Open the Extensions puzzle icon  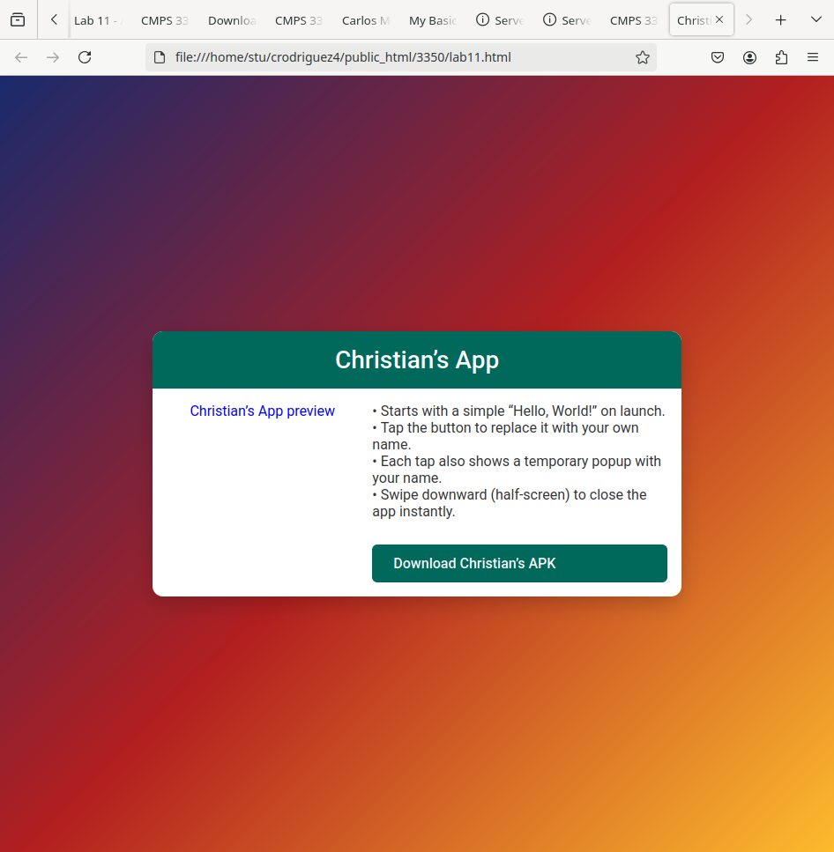tap(781, 57)
